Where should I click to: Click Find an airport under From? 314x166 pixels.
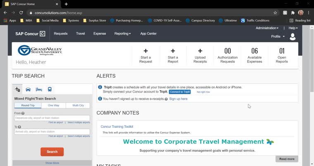(56, 122)
